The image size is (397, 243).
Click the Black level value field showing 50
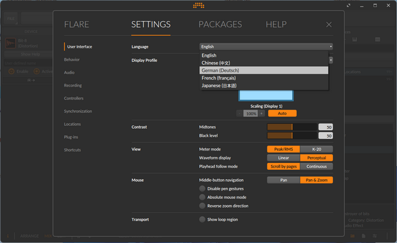(326, 136)
